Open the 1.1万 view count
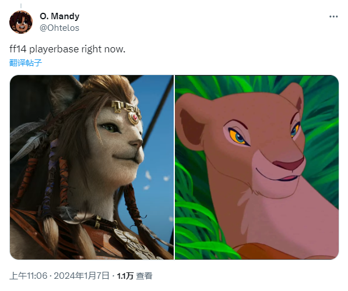 125,276
